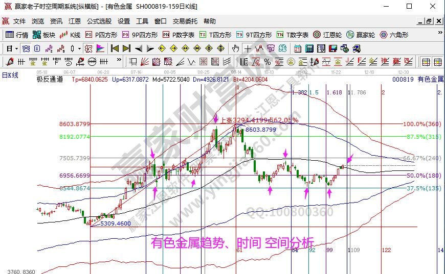Open the 板块 sector view
This screenshot has width=445, height=274.
[x=43, y=35]
